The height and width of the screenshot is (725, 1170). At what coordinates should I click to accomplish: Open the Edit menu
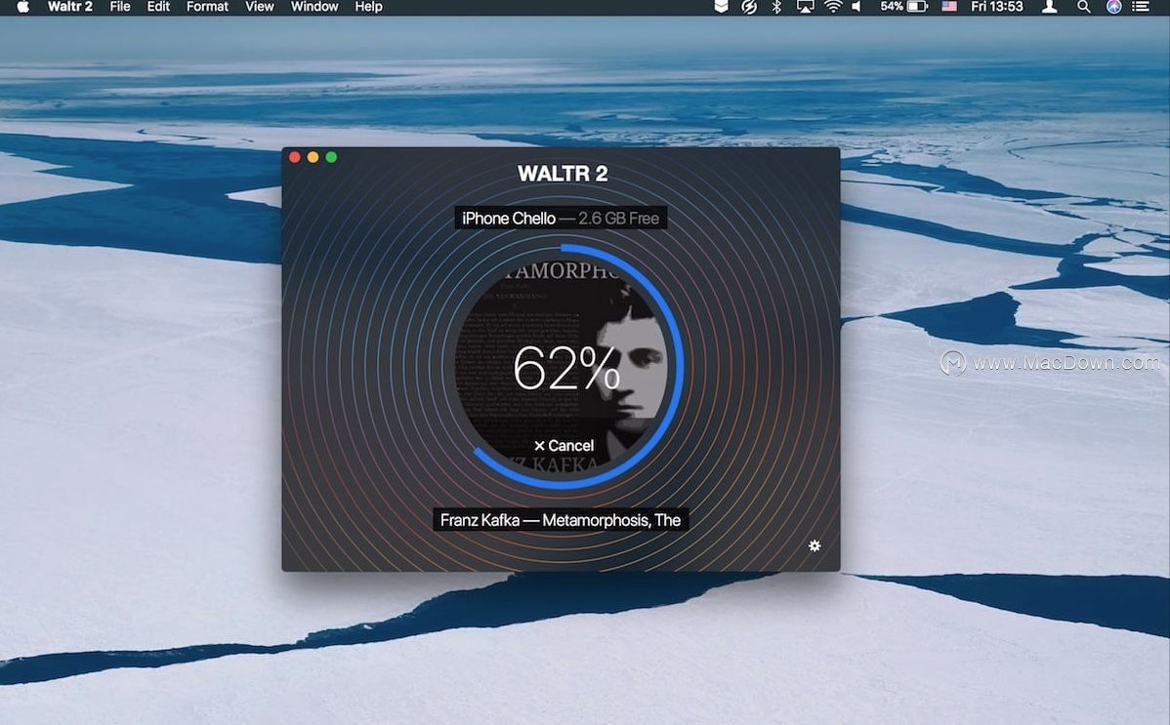158,7
